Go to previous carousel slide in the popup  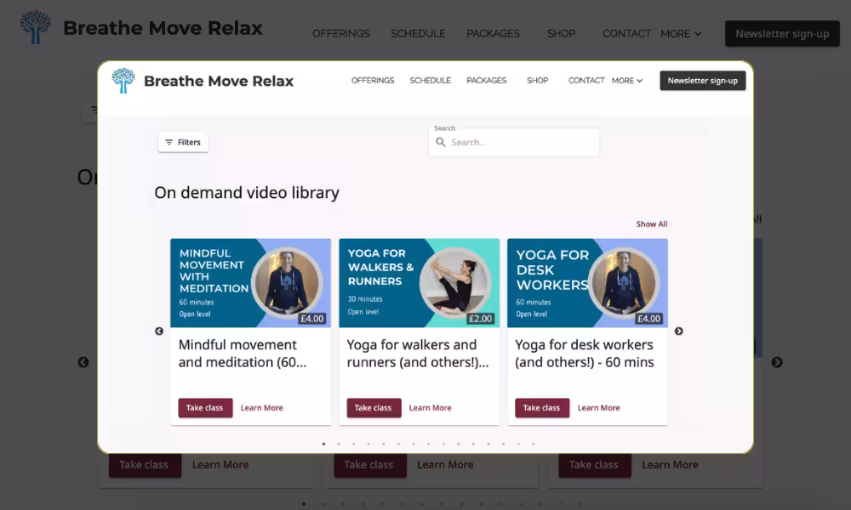click(159, 331)
